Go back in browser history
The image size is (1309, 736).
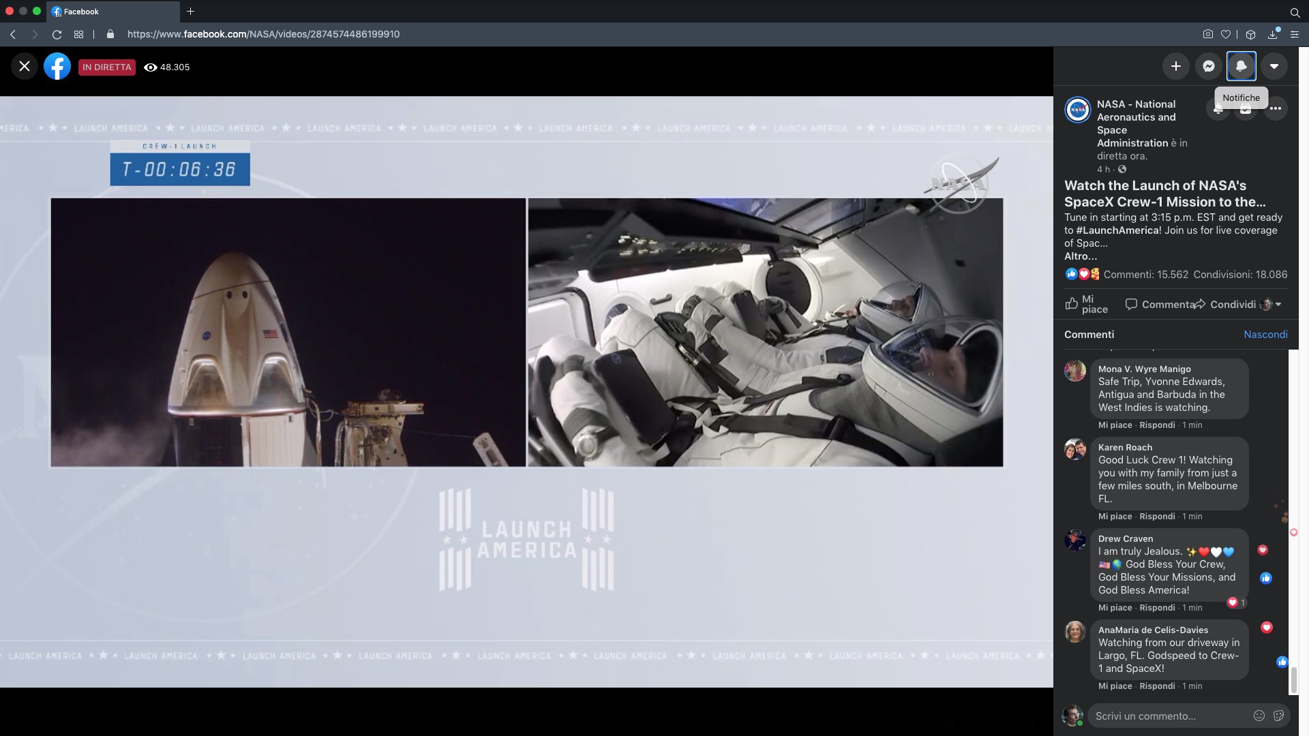13,34
